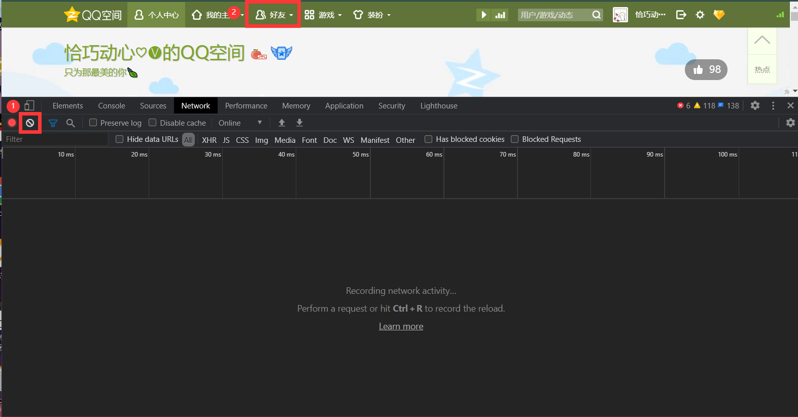The height and width of the screenshot is (417, 798).
Task: Click the network search magnifier icon
Action: coord(71,123)
